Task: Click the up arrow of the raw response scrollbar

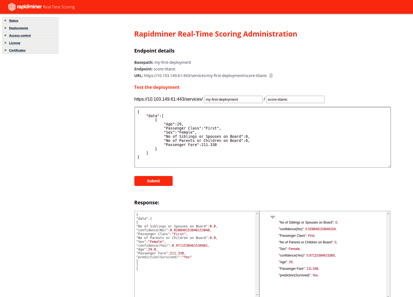Action: pyautogui.click(x=257, y=213)
